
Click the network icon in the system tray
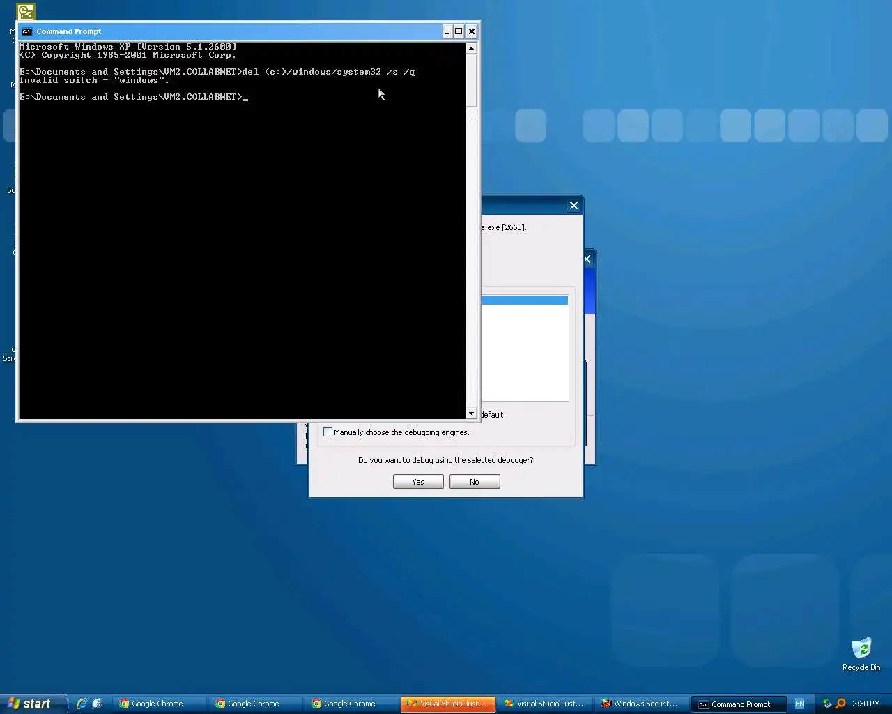(827, 704)
